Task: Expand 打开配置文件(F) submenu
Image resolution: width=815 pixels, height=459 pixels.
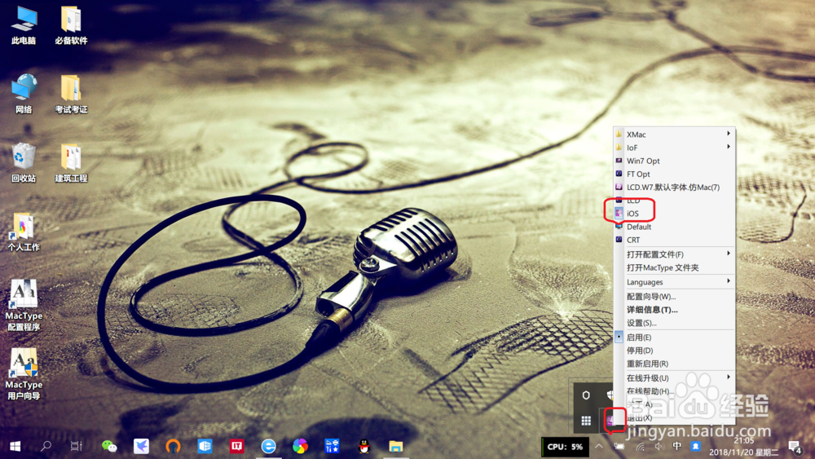Action: point(675,254)
